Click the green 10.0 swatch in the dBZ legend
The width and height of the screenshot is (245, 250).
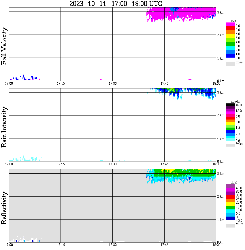tap(230, 208)
